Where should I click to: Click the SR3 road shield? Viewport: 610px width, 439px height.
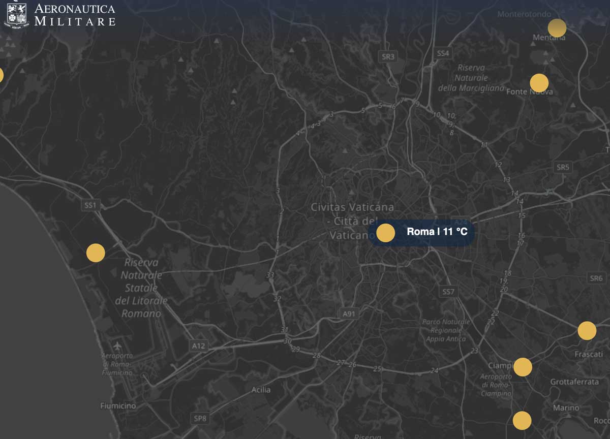tap(388, 56)
